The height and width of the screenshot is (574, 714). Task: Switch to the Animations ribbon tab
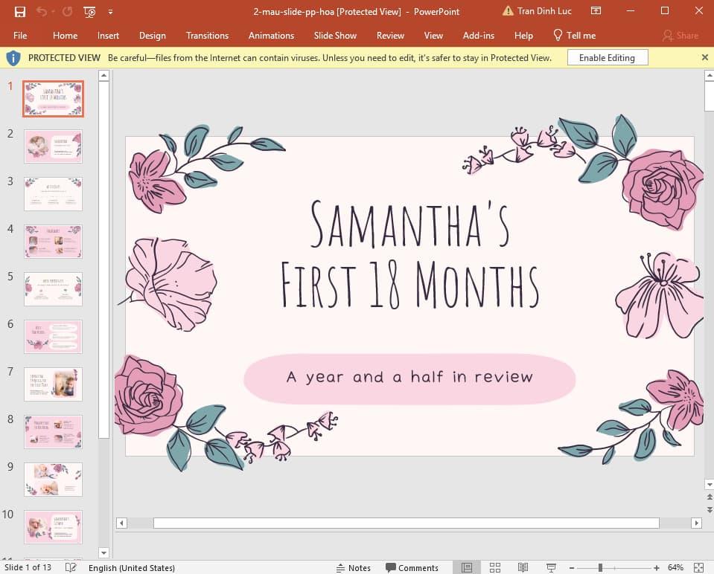pos(270,35)
